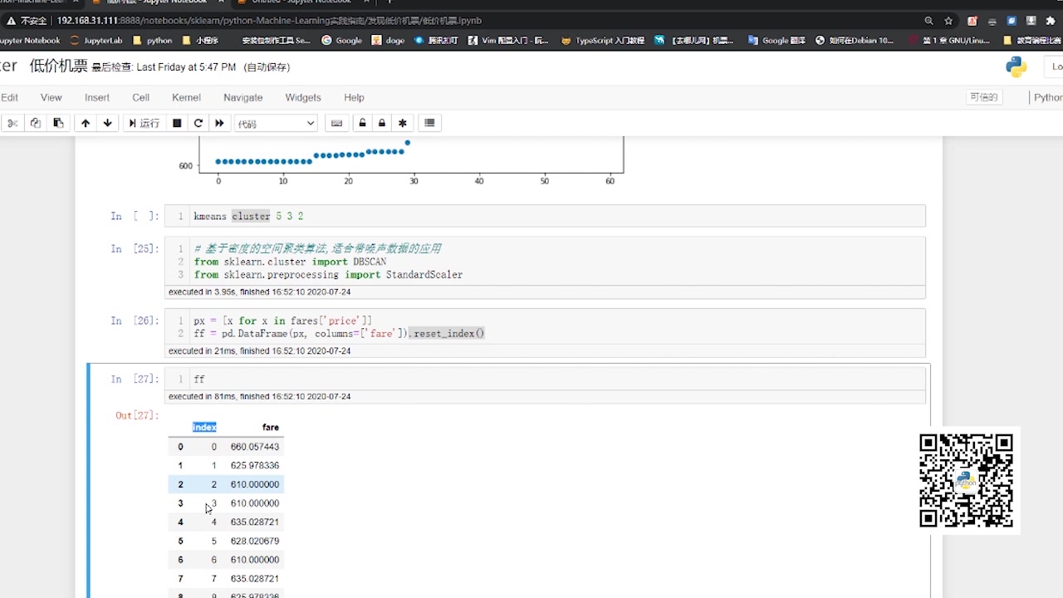The image size is (1063, 598).
Task: Move selected cell up
Action: [x=86, y=123]
